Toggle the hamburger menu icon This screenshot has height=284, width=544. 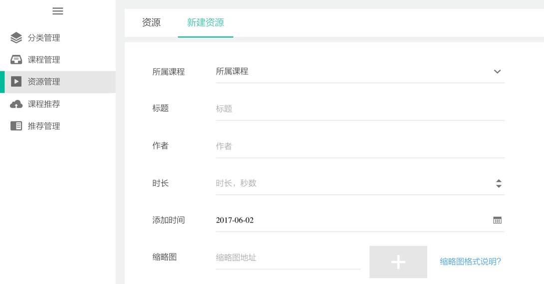[x=57, y=11]
